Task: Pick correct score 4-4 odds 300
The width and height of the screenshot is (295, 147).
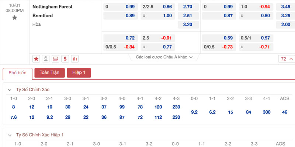Action: pos(267,112)
